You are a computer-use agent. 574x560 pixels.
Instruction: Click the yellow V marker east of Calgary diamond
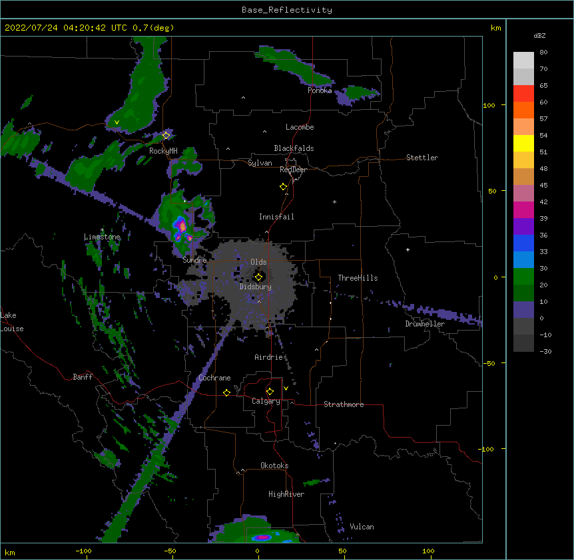pyautogui.click(x=286, y=388)
